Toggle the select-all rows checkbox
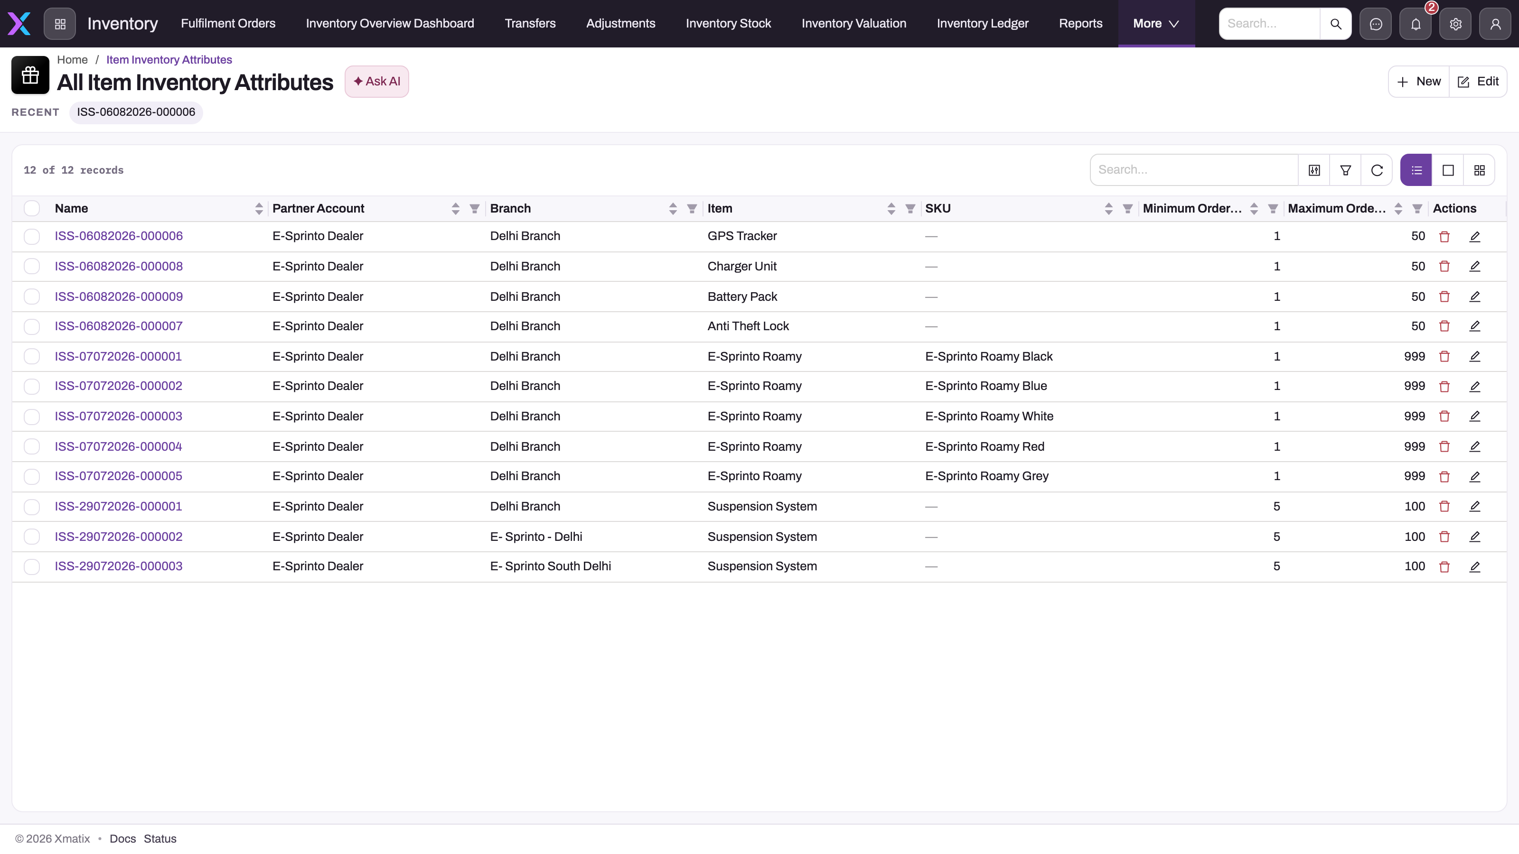 (x=32, y=208)
